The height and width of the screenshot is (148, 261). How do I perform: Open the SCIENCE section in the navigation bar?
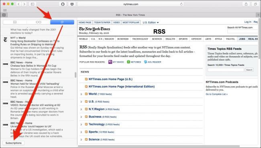coord(157,39)
